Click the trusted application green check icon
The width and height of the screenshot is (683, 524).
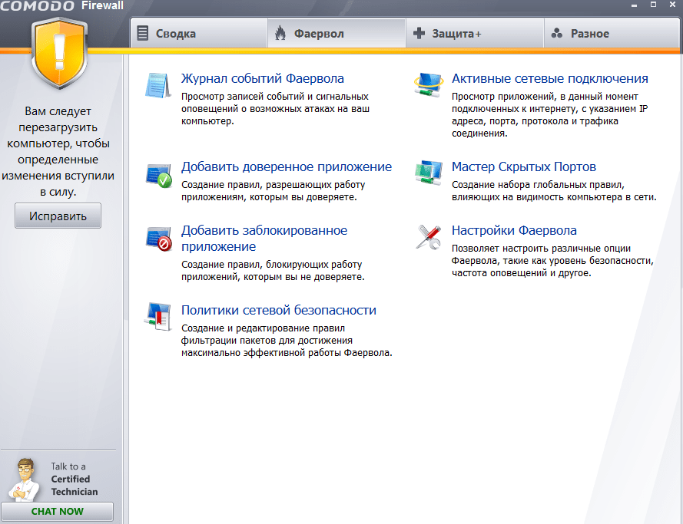coord(158,175)
